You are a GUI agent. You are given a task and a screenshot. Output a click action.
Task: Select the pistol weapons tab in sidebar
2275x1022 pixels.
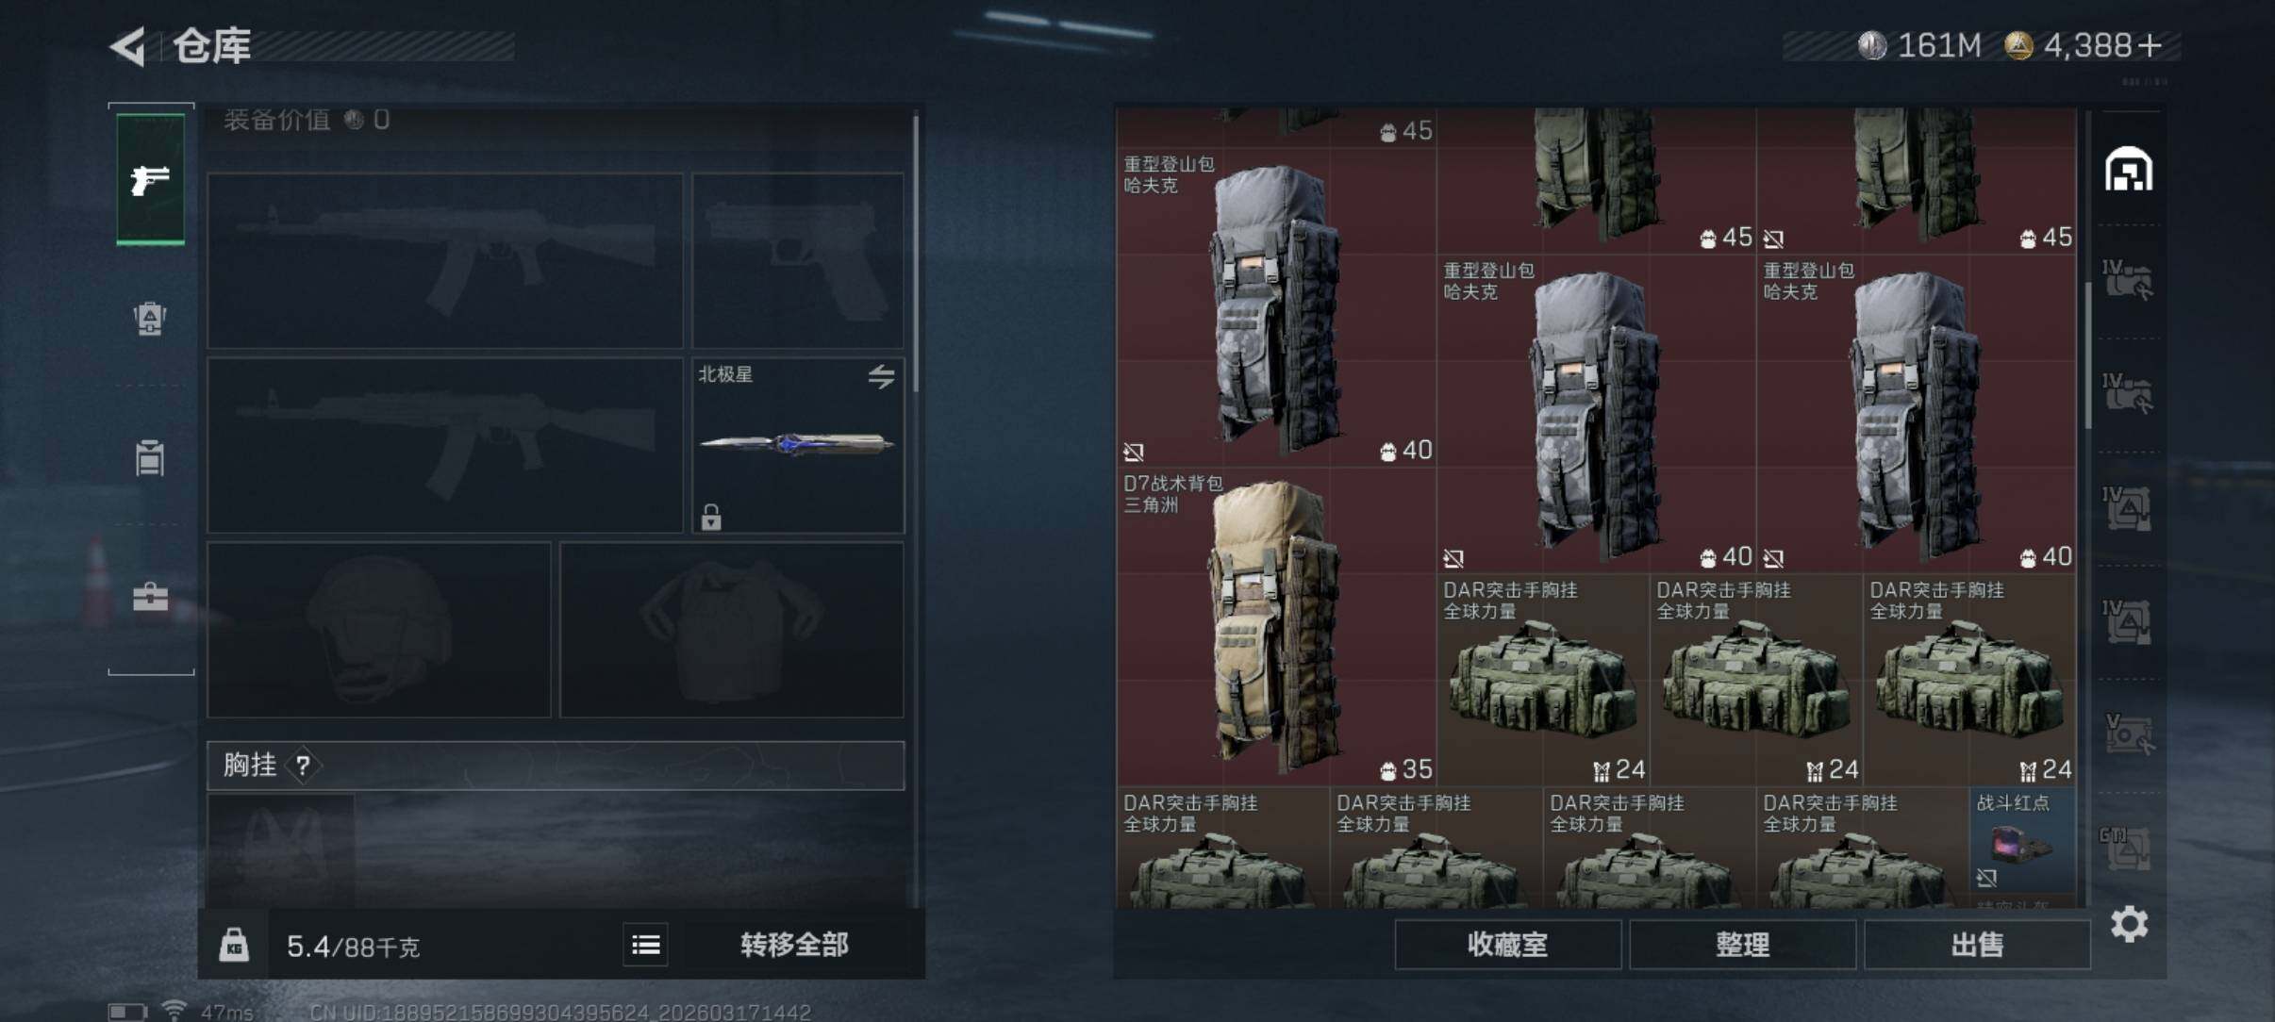(x=150, y=179)
